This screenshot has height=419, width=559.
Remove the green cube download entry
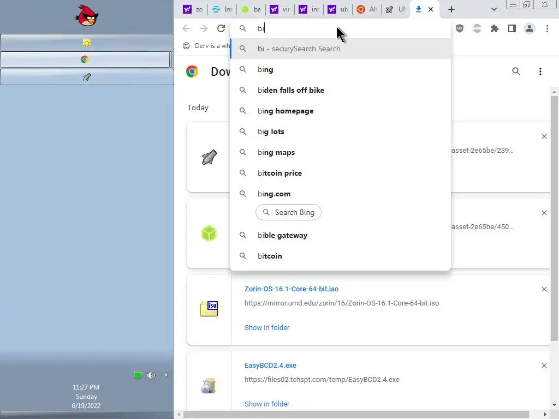coord(544,213)
